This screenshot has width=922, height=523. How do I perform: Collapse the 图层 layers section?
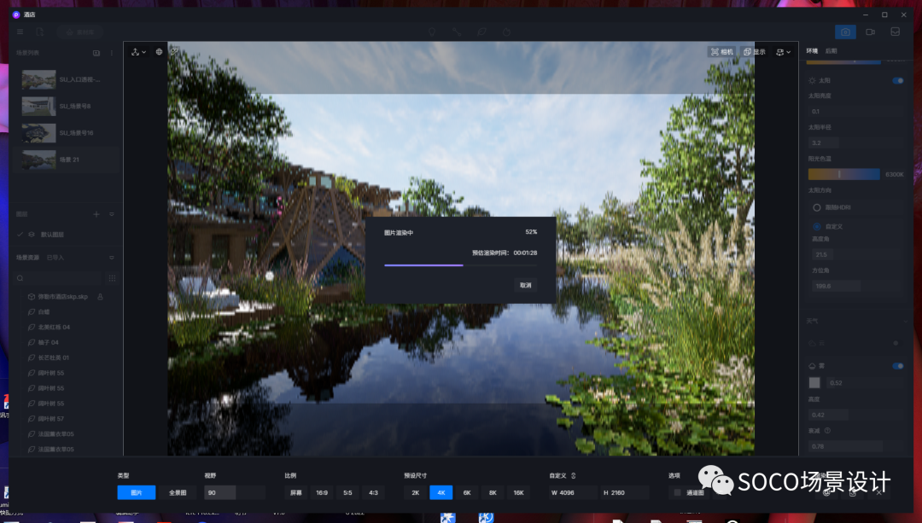click(x=112, y=214)
